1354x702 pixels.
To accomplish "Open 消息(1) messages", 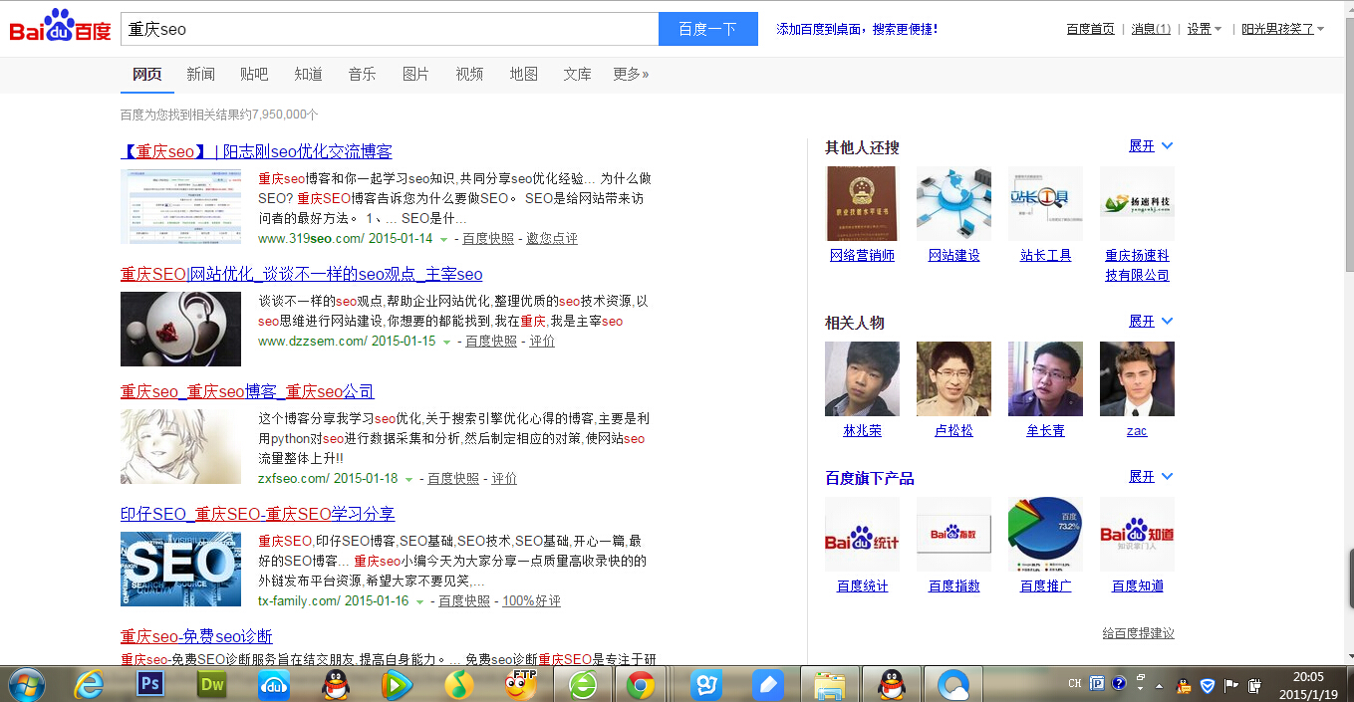I will click(x=1151, y=29).
